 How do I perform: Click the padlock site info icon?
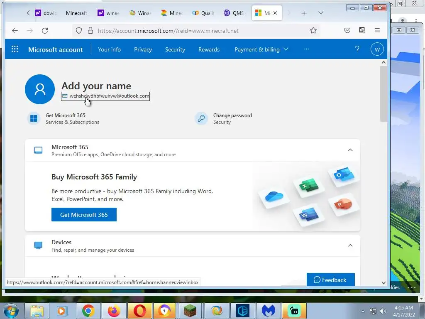[x=90, y=31]
